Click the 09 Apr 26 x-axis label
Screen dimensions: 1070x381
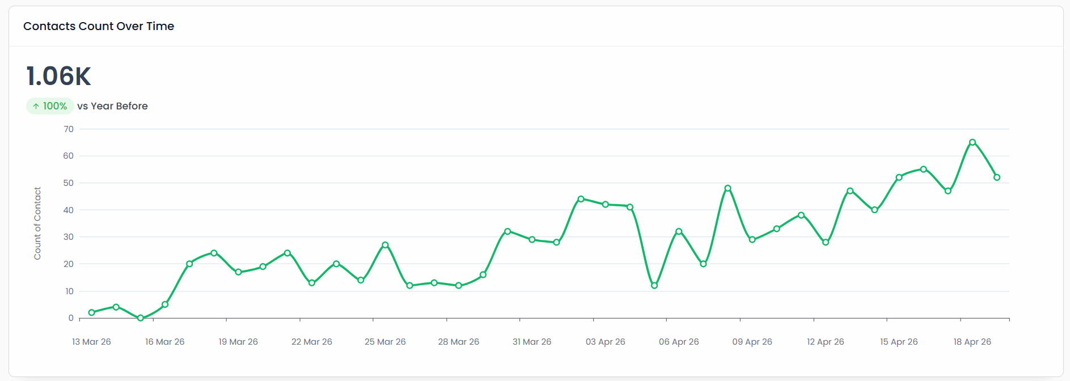(x=752, y=342)
